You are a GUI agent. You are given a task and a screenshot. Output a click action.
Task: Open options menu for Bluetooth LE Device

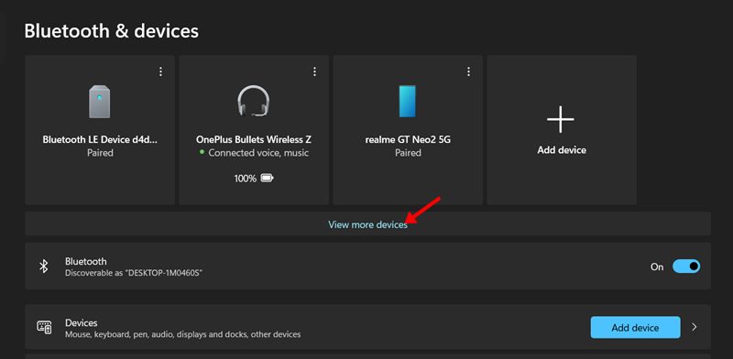pos(160,71)
